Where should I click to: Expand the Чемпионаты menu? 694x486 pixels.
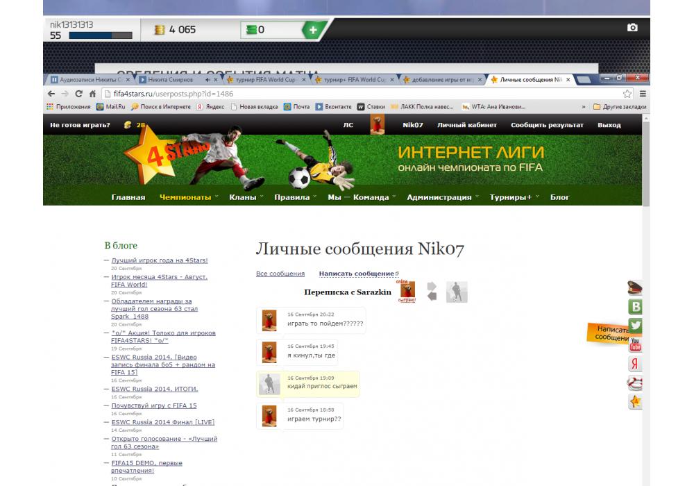[189, 197]
